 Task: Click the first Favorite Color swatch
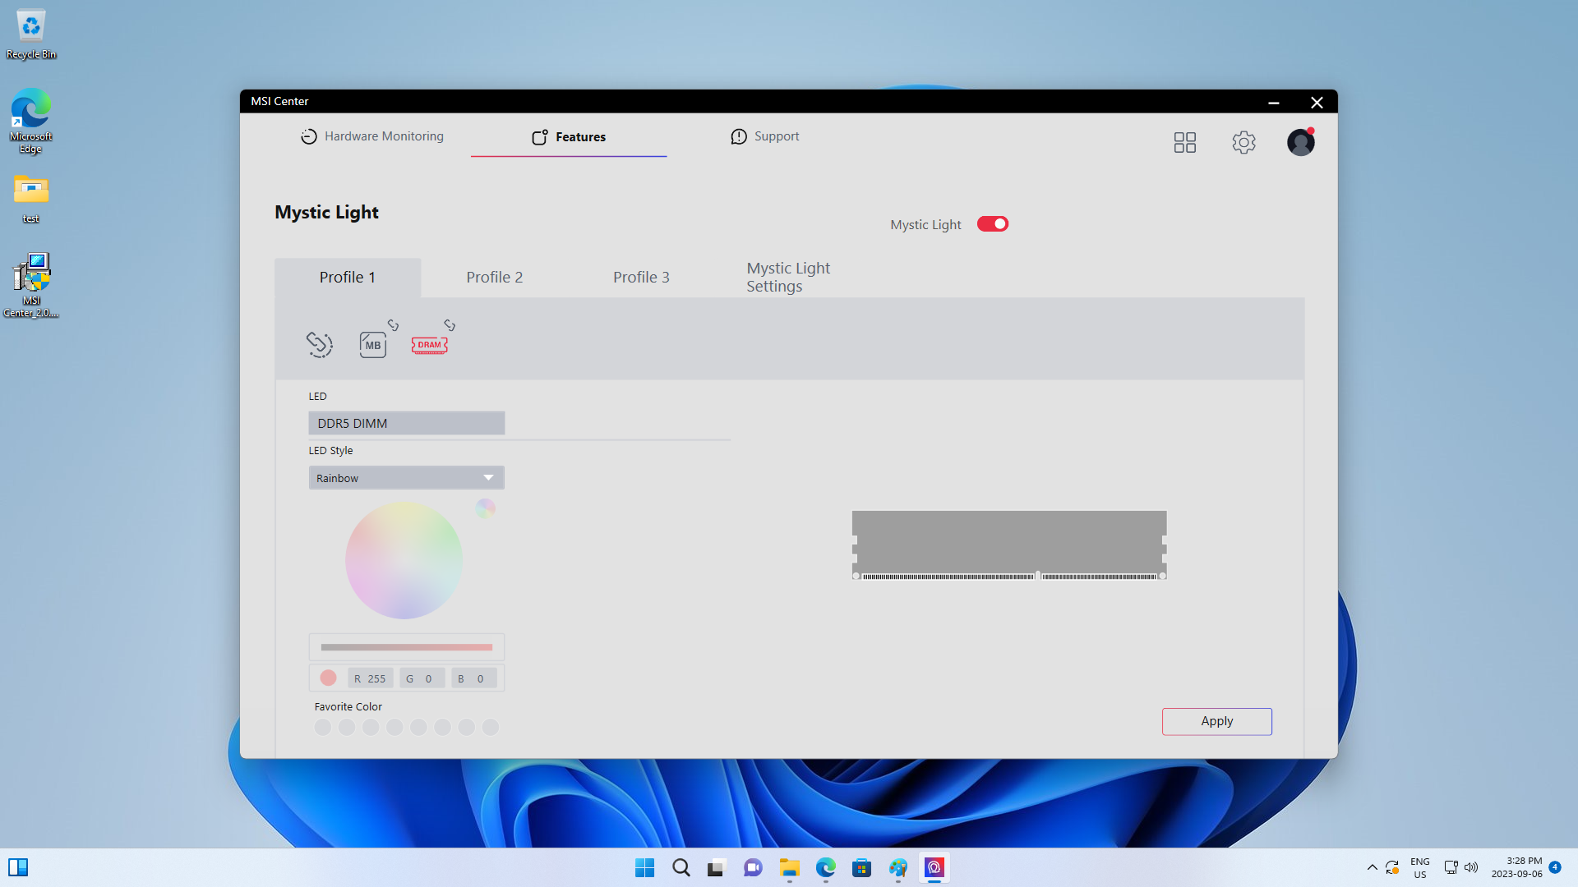(x=323, y=727)
